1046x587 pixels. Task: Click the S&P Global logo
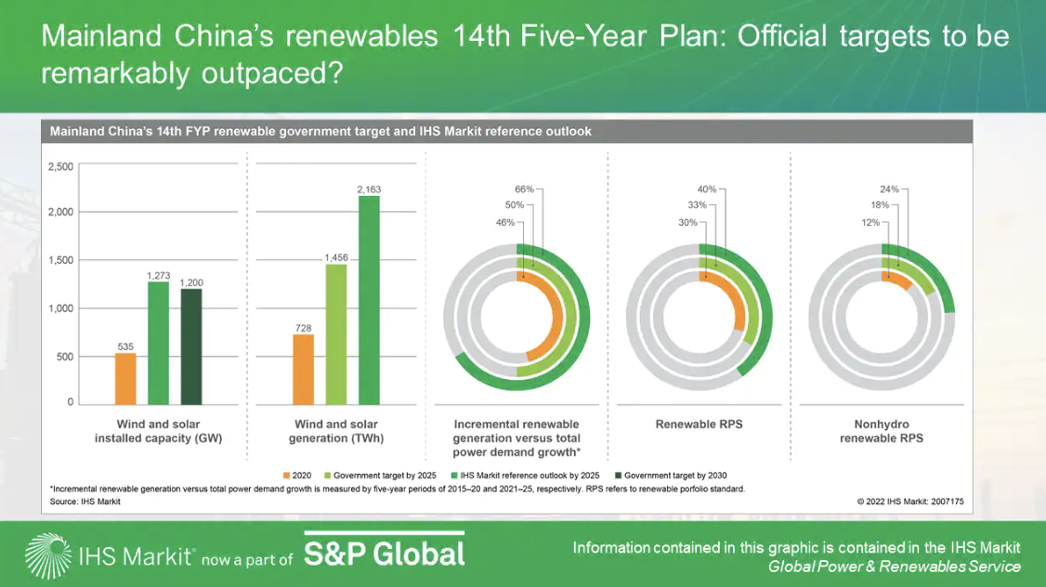(x=384, y=554)
